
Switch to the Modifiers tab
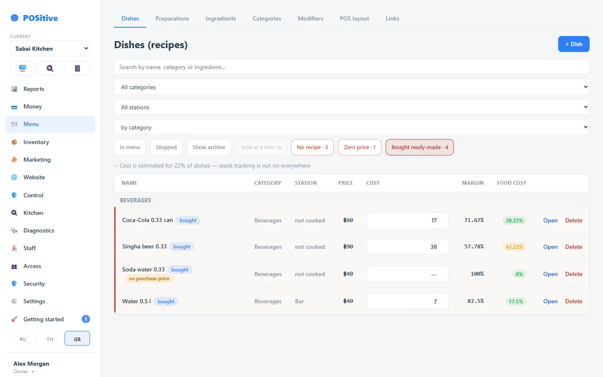pyautogui.click(x=310, y=18)
